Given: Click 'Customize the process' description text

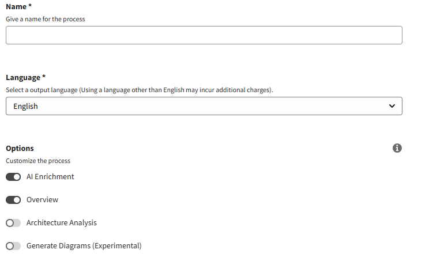Looking at the screenshot, I should (38, 161).
